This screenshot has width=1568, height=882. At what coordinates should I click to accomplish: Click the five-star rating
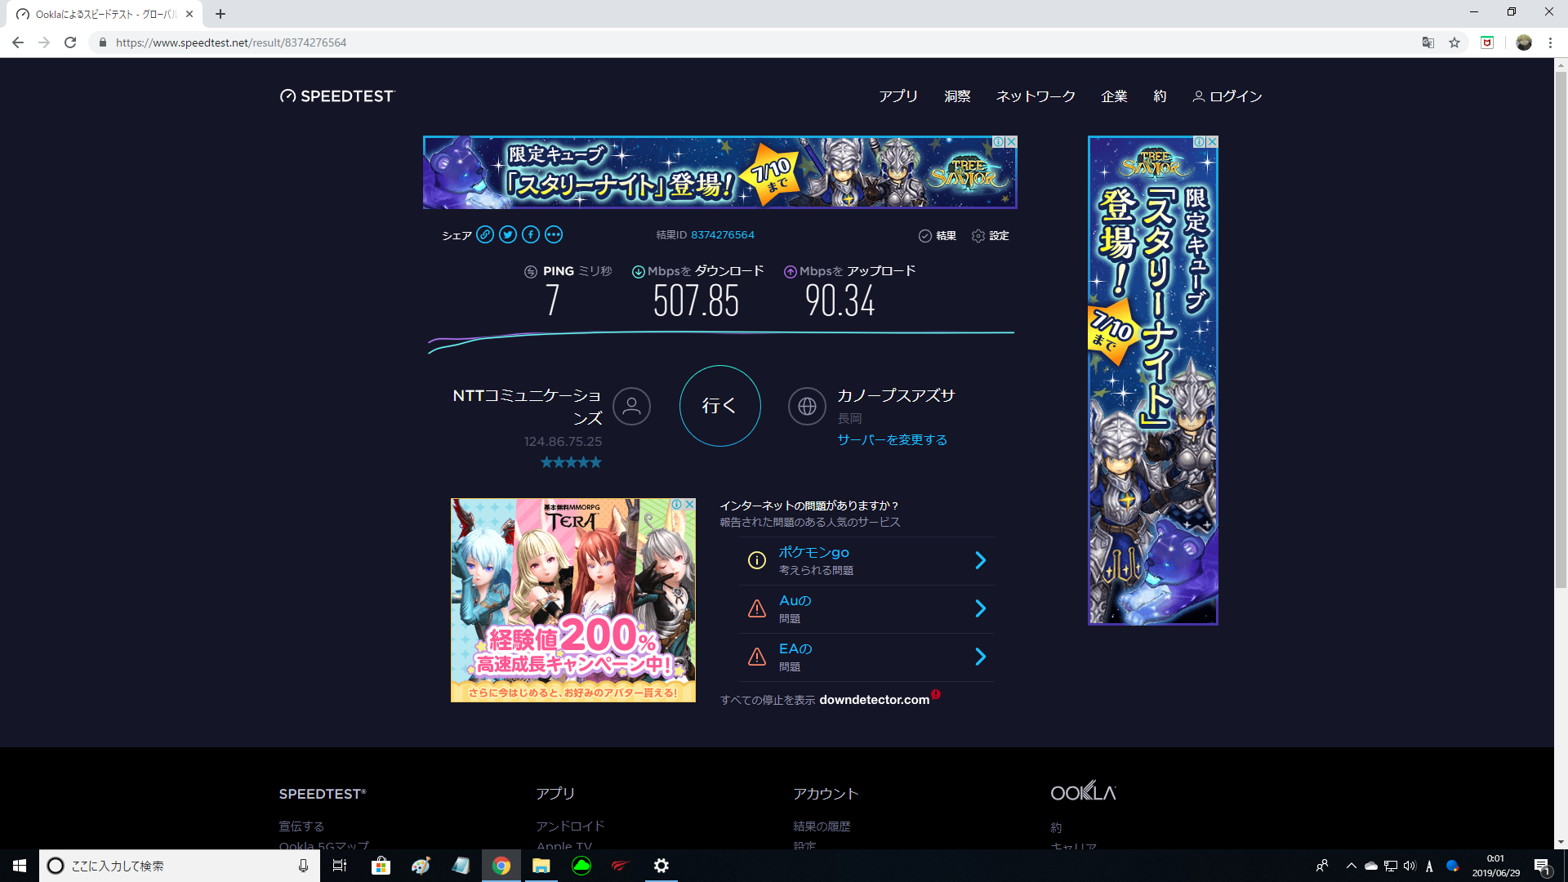571,462
